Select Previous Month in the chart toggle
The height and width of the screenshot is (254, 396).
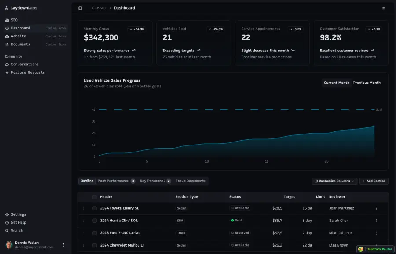point(367,83)
